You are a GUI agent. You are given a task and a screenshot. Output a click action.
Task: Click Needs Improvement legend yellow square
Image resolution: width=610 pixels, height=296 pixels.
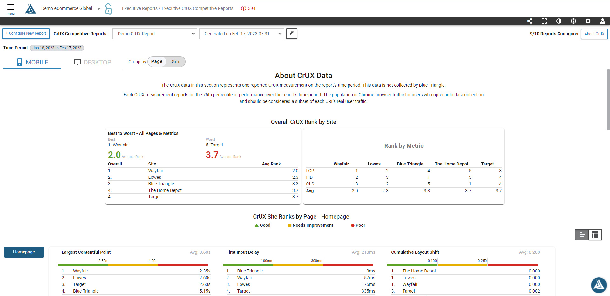pos(290,225)
